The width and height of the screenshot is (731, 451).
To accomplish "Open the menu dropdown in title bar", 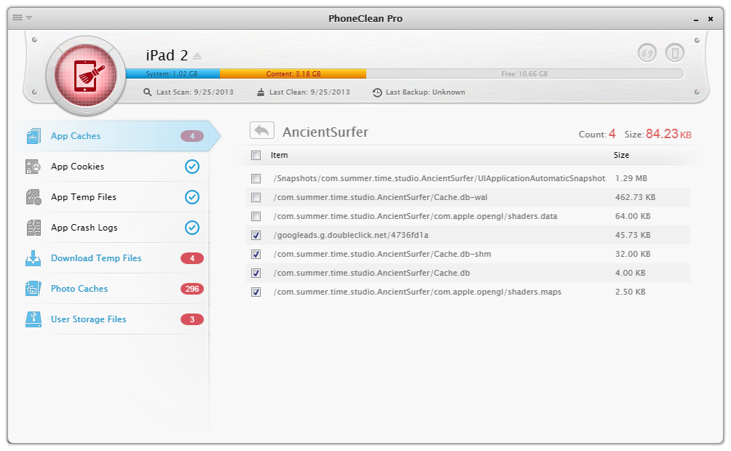I will point(23,17).
